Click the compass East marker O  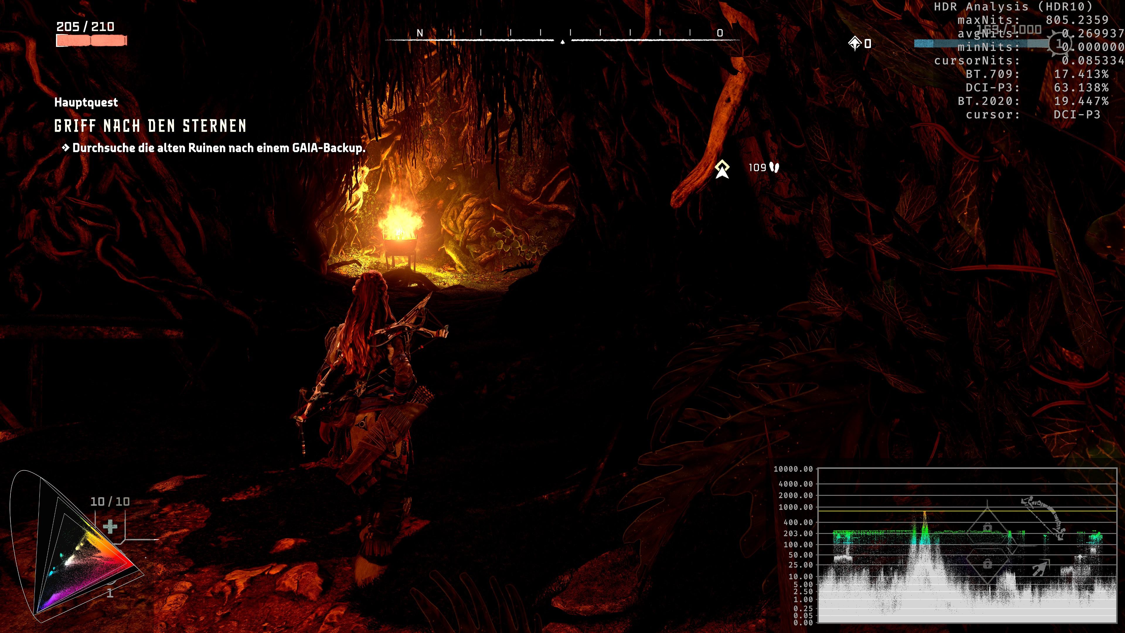click(x=720, y=33)
